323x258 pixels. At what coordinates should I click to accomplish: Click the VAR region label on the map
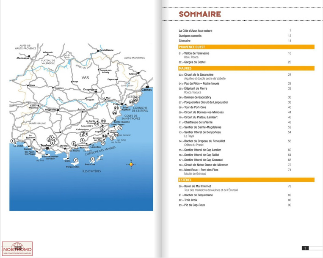85,77
